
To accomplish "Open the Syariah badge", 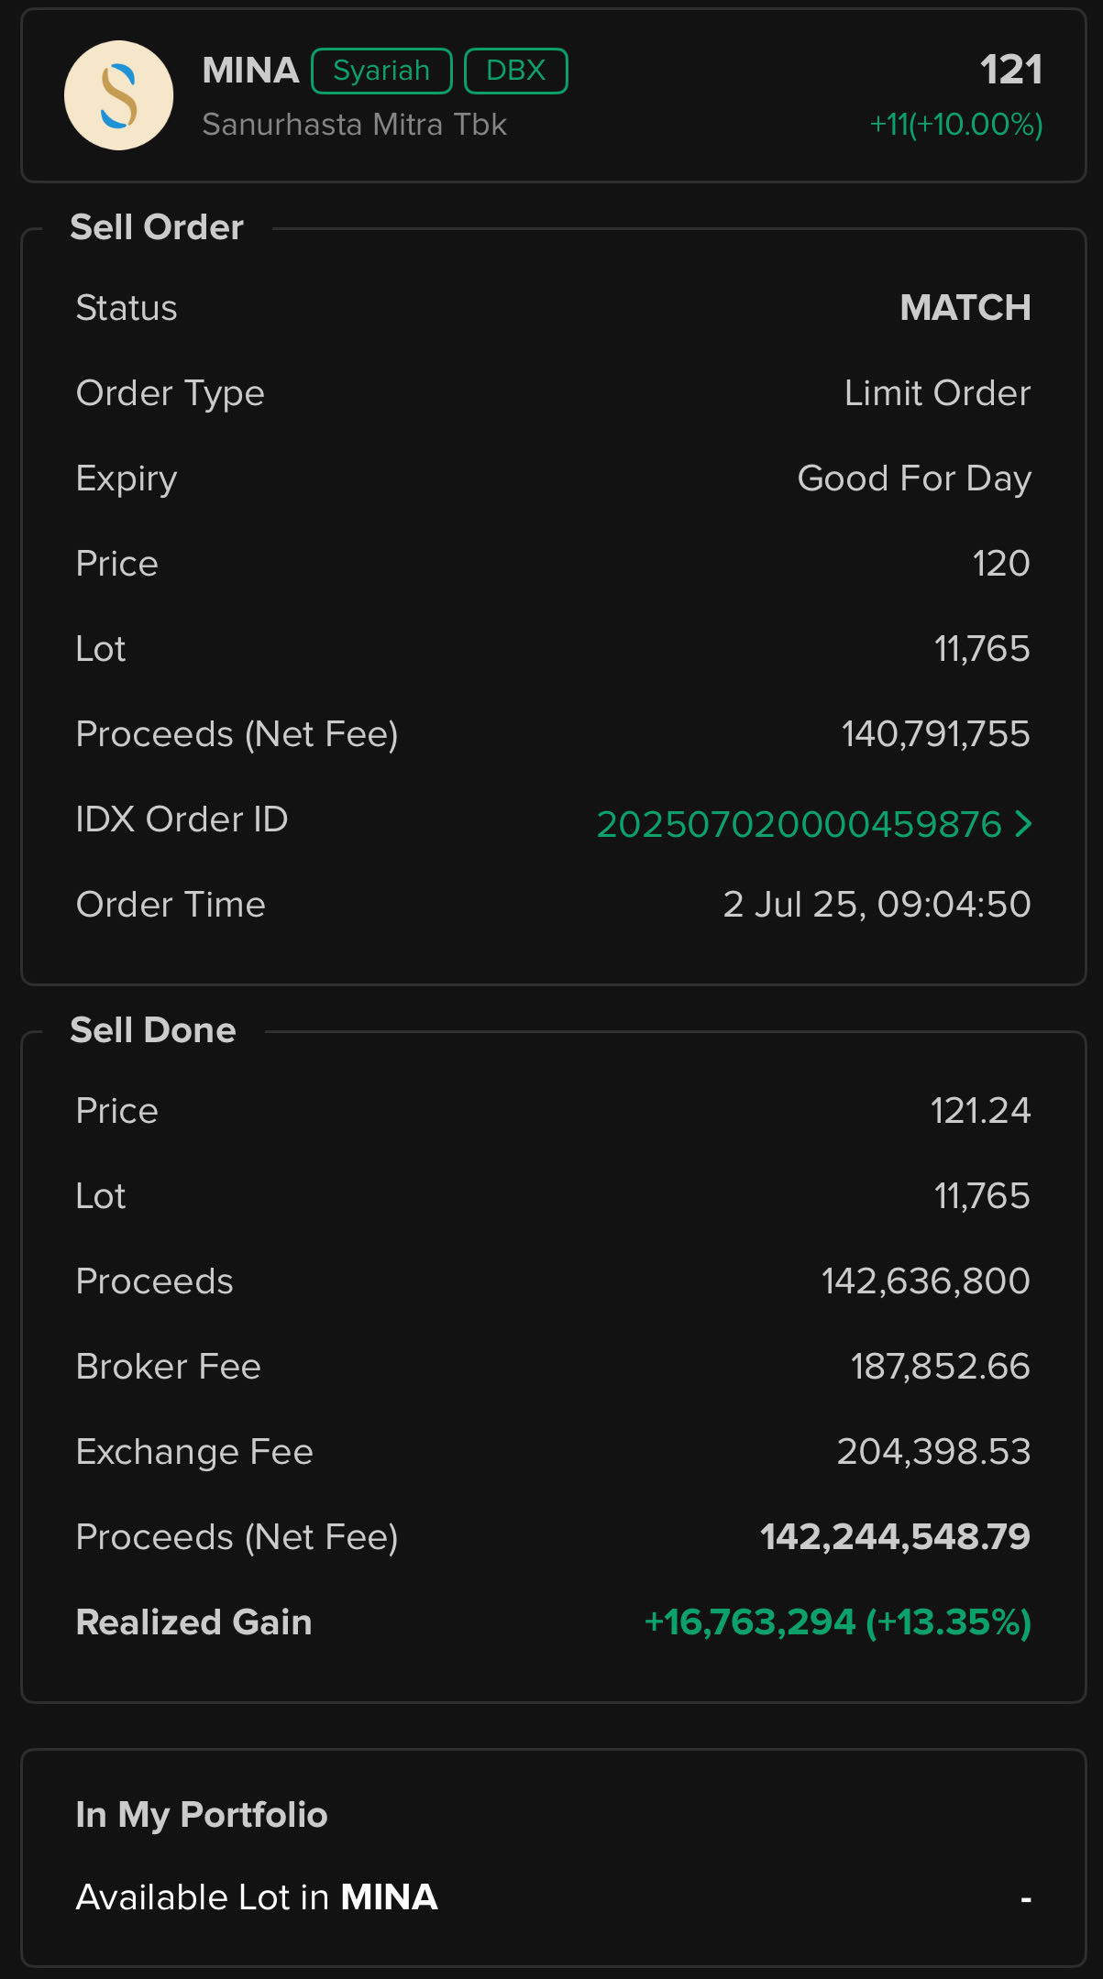I will pos(381,71).
